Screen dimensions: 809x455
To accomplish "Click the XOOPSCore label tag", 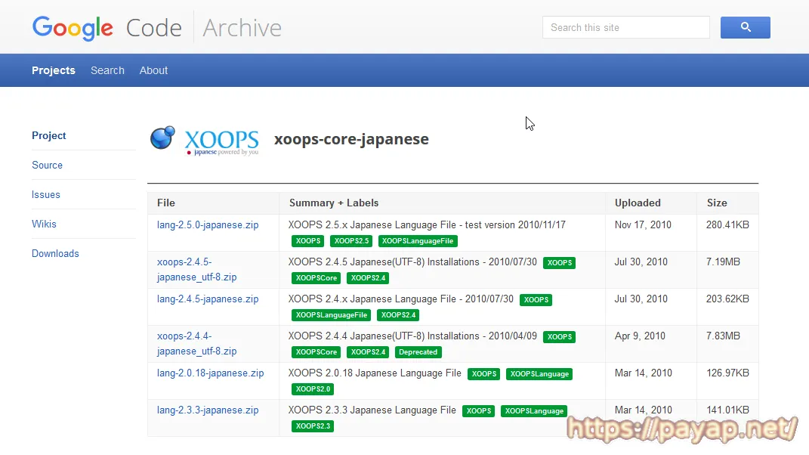I will 316,277.
